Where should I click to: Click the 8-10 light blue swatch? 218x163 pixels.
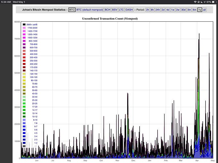point(24,120)
